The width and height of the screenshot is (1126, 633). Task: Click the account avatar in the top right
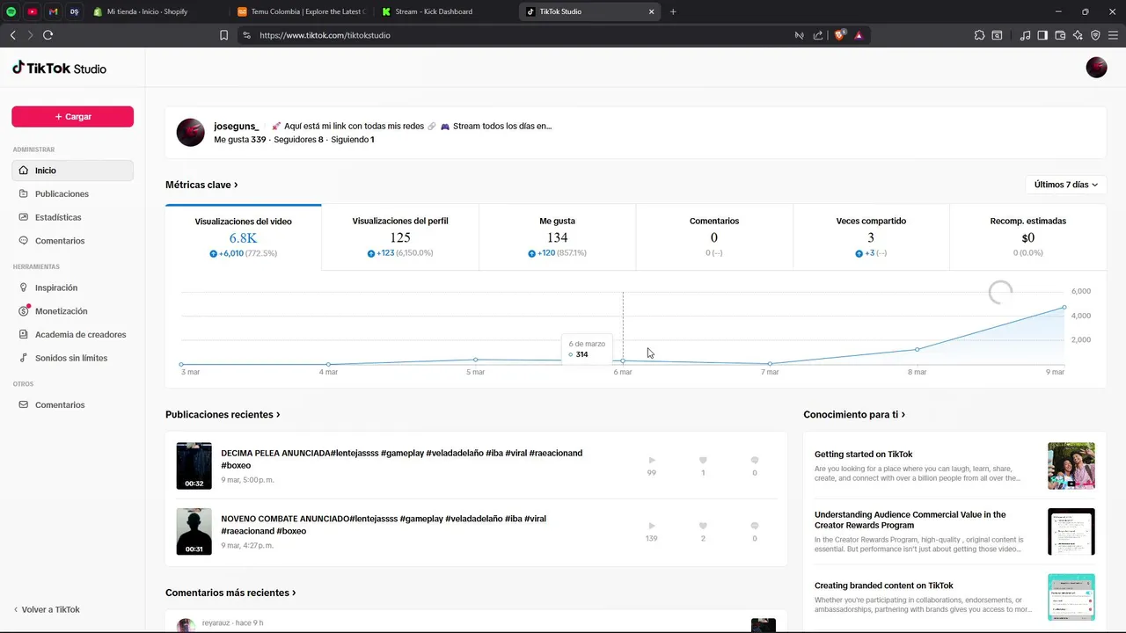pos(1096,68)
